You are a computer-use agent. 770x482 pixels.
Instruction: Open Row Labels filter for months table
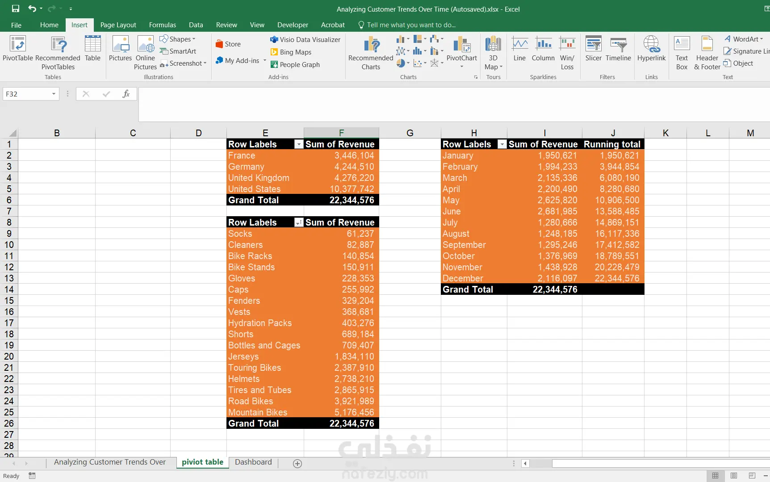(x=502, y=144)
